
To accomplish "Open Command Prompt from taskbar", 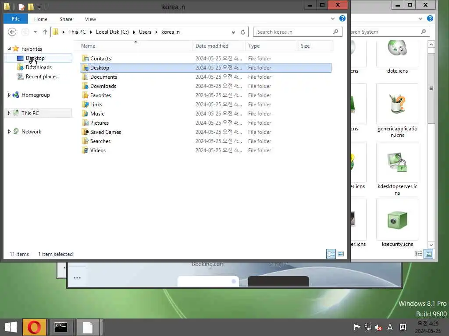I will 61,327.
